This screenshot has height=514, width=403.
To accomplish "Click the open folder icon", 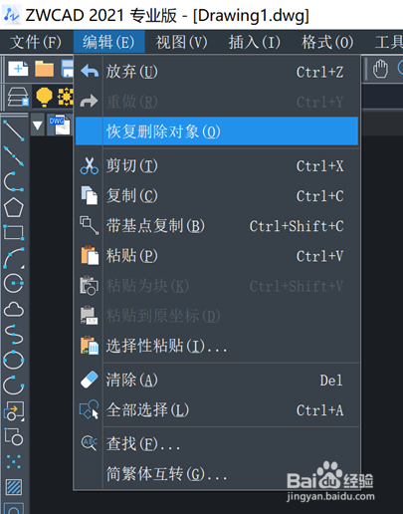I will click(x=44, y=69).
